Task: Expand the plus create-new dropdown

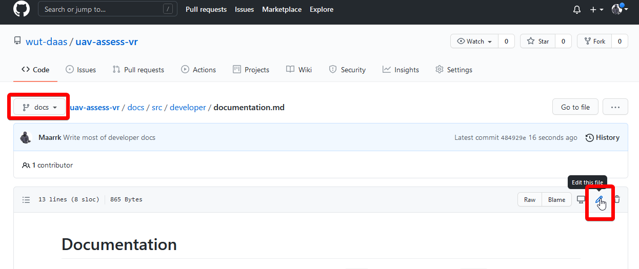Action: (596, 10)
